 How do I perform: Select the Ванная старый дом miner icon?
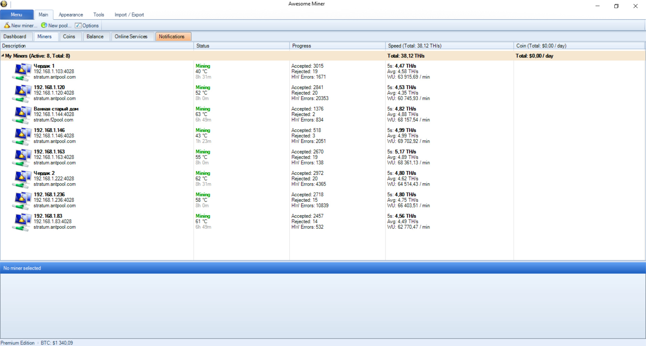click(22, 115)
